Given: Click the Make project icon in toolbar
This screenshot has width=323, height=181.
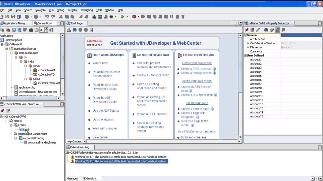Looking at the screenshot, I should click(x=94, y=17).
